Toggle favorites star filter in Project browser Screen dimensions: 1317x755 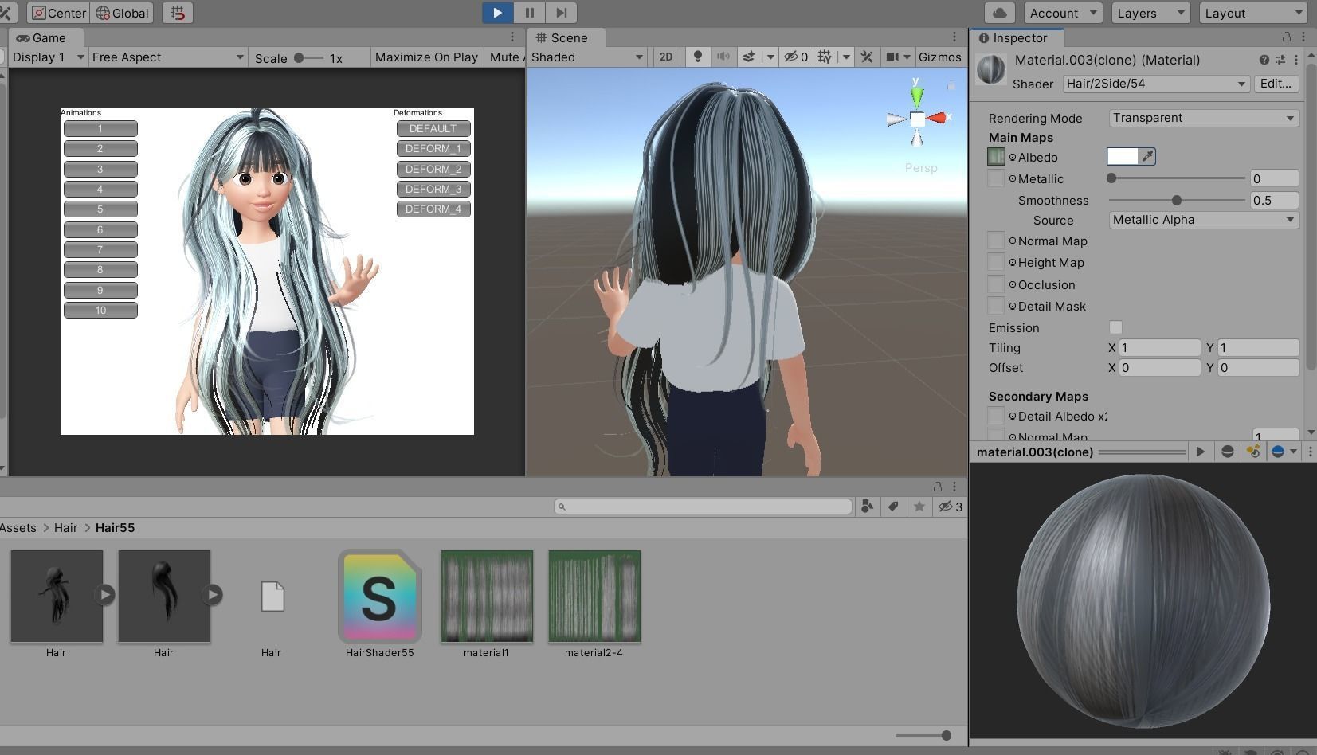click(919, 507)
